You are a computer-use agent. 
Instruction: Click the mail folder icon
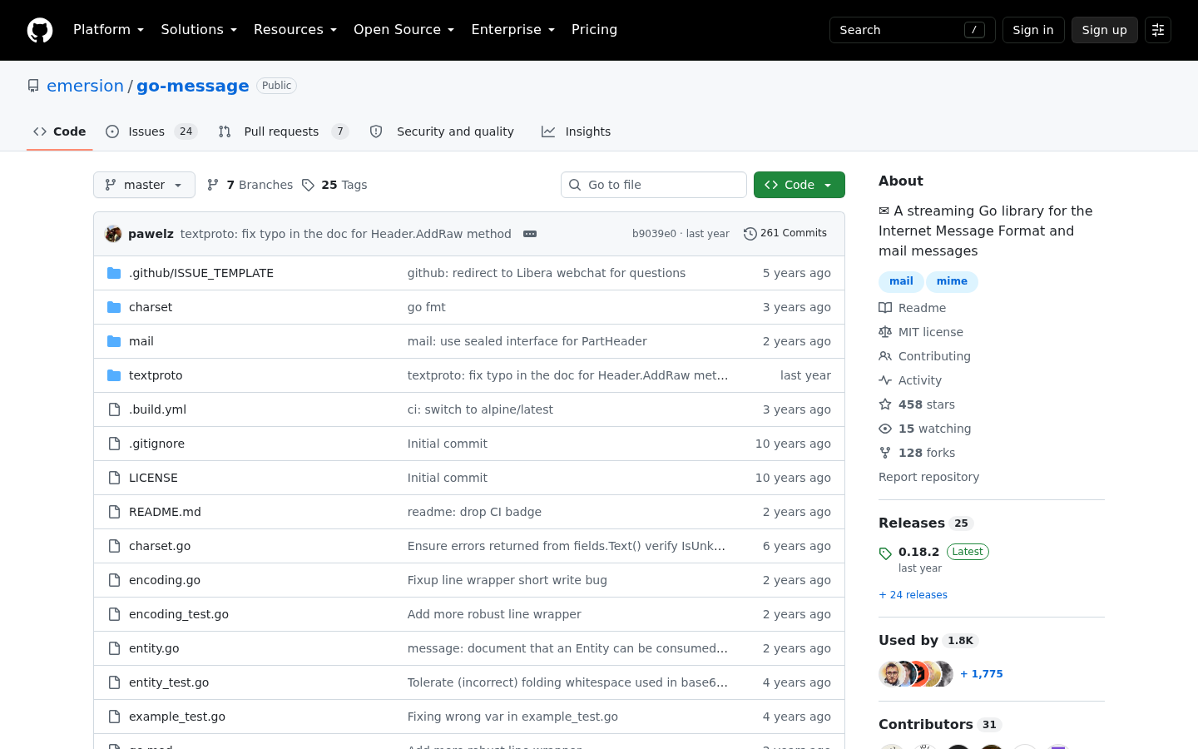coord(114,341)
